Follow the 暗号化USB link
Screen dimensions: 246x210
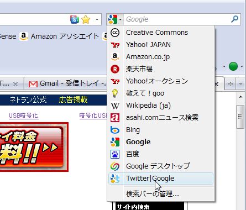93,116
